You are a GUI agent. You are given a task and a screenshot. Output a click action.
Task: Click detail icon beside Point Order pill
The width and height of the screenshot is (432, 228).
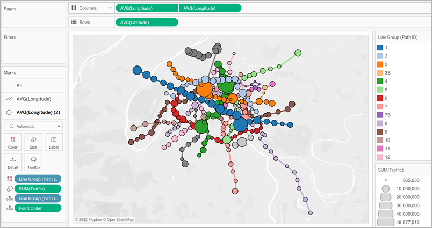tap(9, 208)
